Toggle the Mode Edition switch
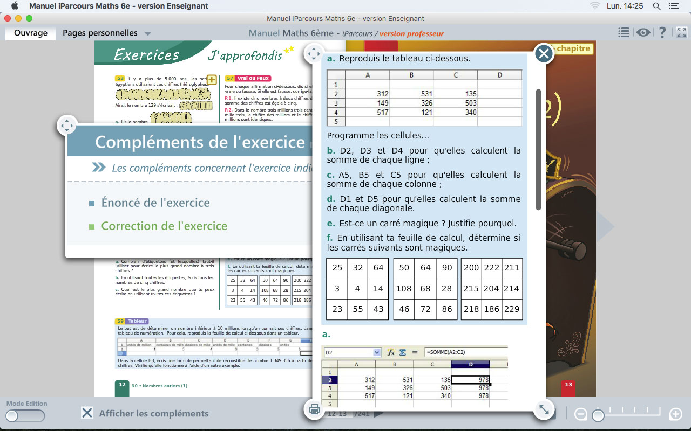 click(25, 416)
